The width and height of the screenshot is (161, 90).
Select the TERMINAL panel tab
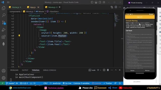35,70
